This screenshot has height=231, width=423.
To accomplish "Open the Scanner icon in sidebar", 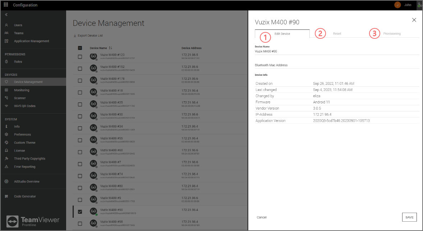I will coord(6,98).
